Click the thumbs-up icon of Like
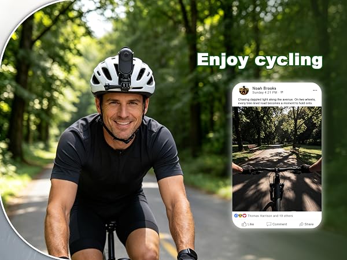347x260 pixels. tap(244, 224)
